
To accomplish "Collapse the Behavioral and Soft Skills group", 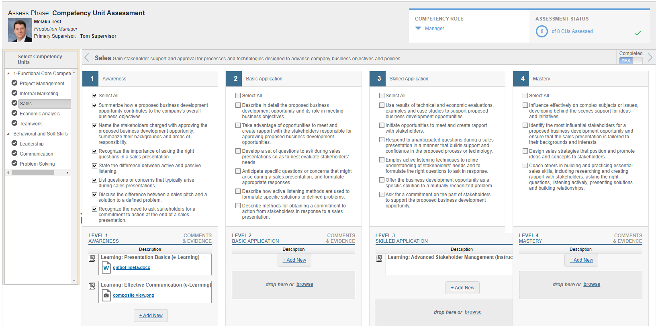I will point(8,133).
